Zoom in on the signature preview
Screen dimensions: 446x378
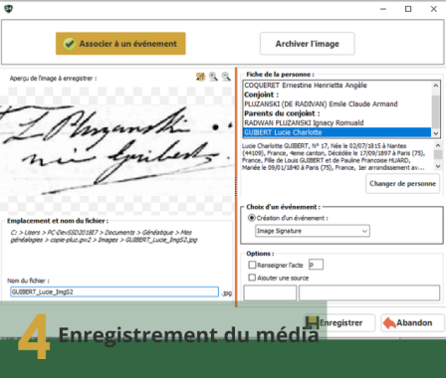point(213,77)
